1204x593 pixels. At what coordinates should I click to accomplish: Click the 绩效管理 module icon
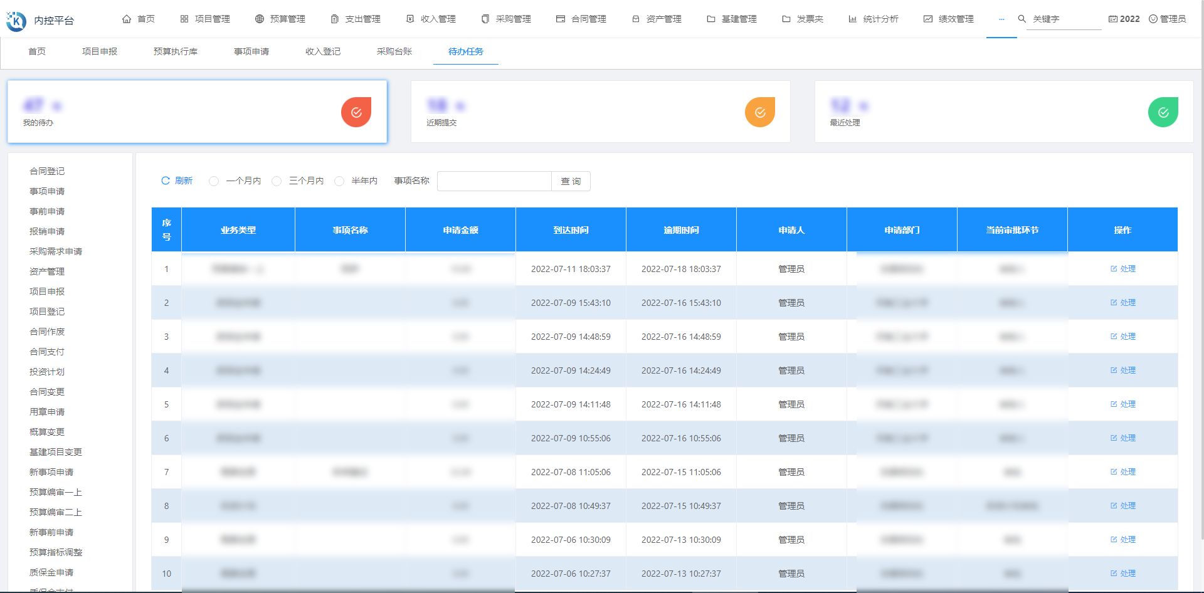(x=927, y=19)
